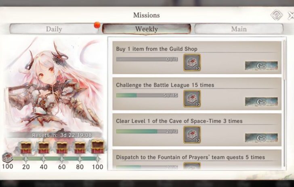The image size is (294, 187).
Task: Click Go for the Guild Shop mission
Action: 261,66
